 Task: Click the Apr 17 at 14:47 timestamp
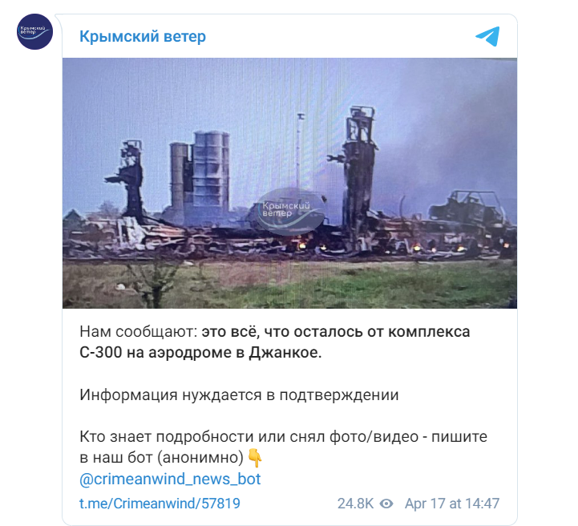click(452, 503)
